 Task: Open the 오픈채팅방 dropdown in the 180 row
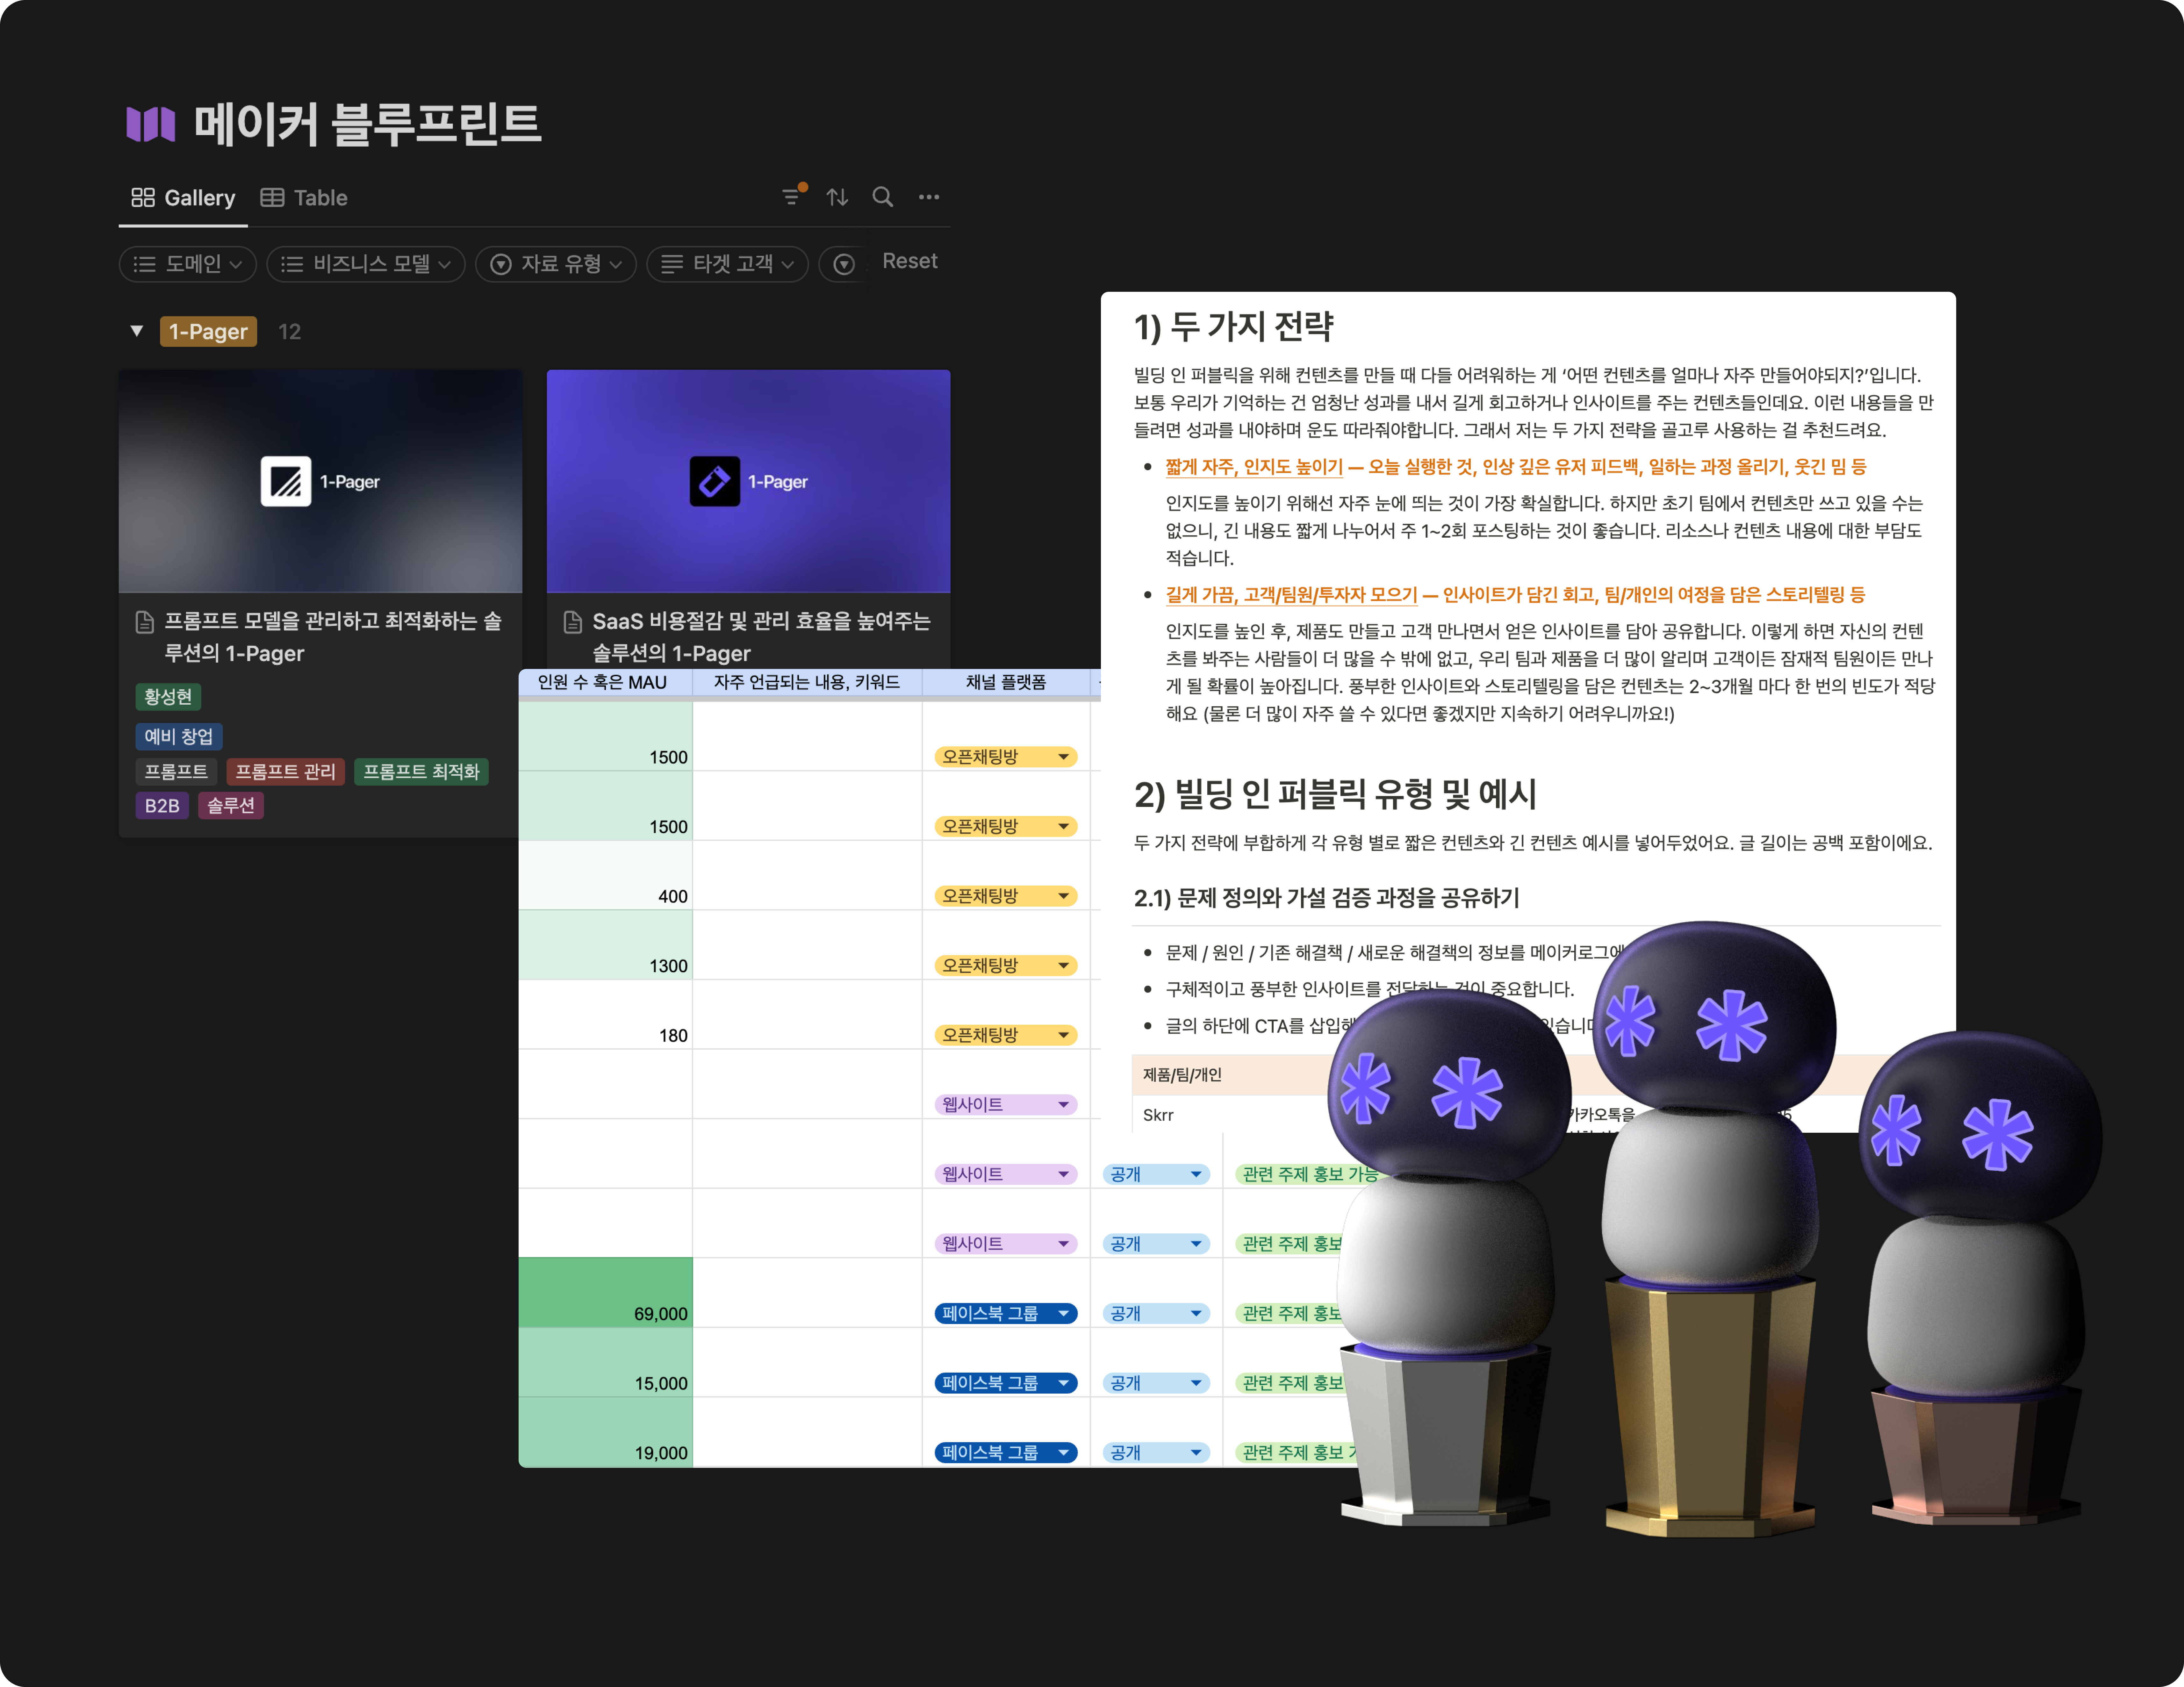click(x=1006, y=1035)
